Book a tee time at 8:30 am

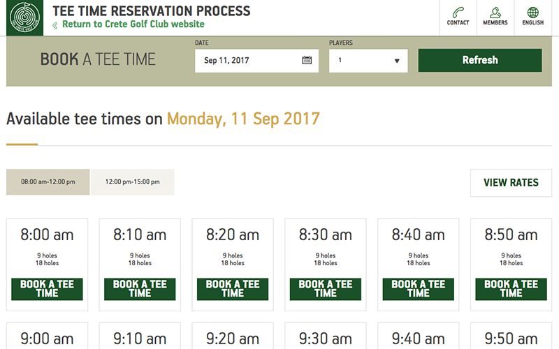coord(326,289)
